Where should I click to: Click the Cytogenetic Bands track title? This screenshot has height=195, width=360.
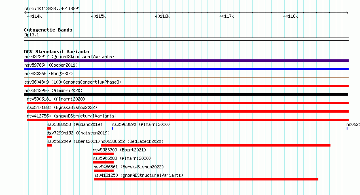pos(48,30)
